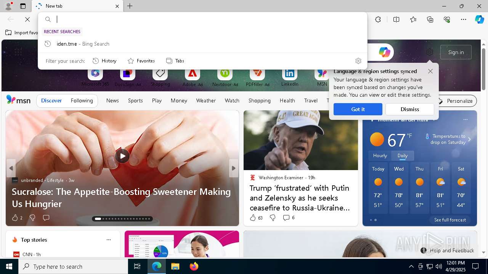Screen dimensions: 488x274
Task: Open the profile avatar icon
Action: [x=8, y=6]
